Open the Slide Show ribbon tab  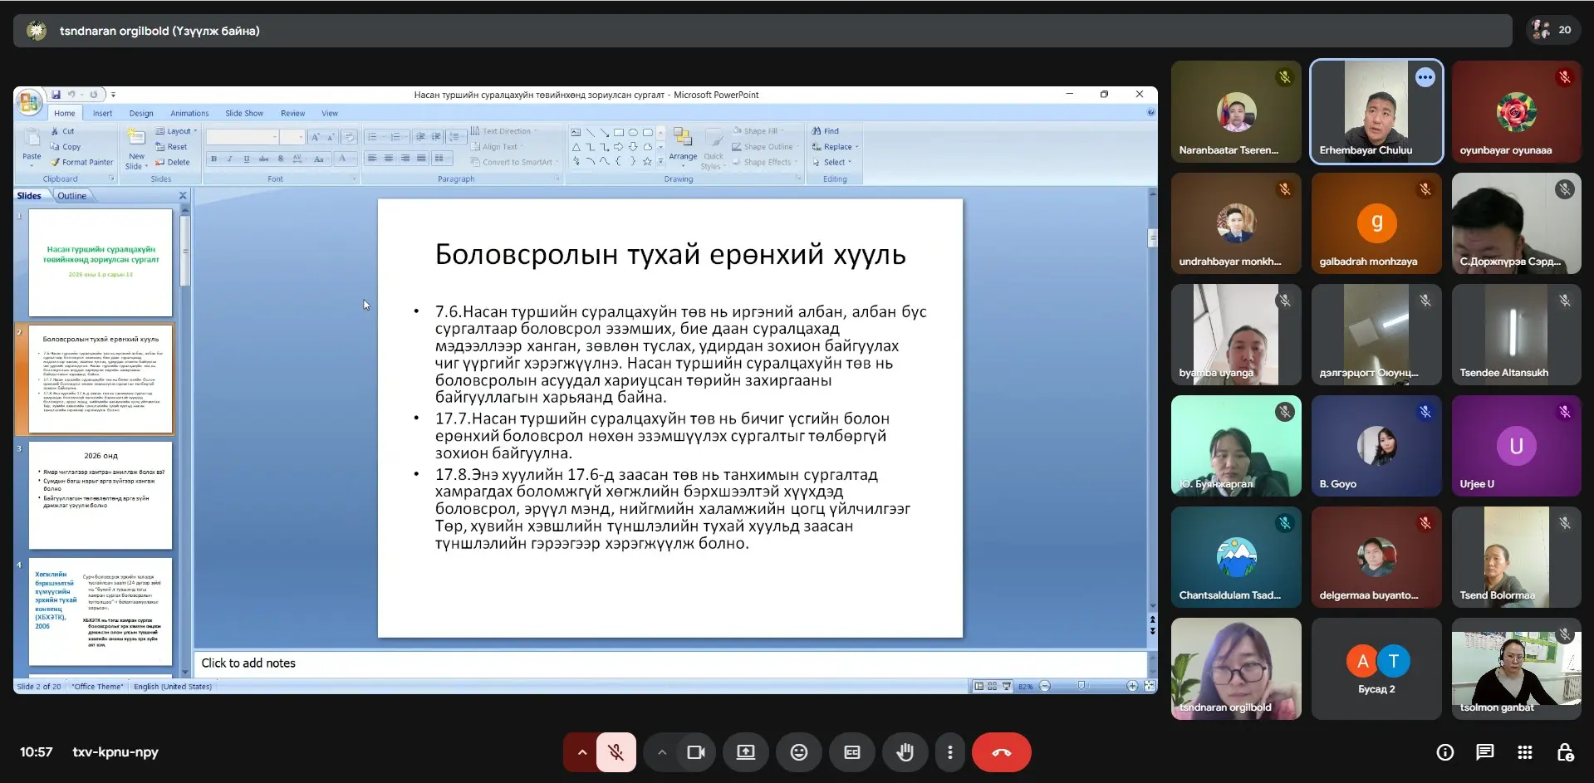(x=243, y=114)
